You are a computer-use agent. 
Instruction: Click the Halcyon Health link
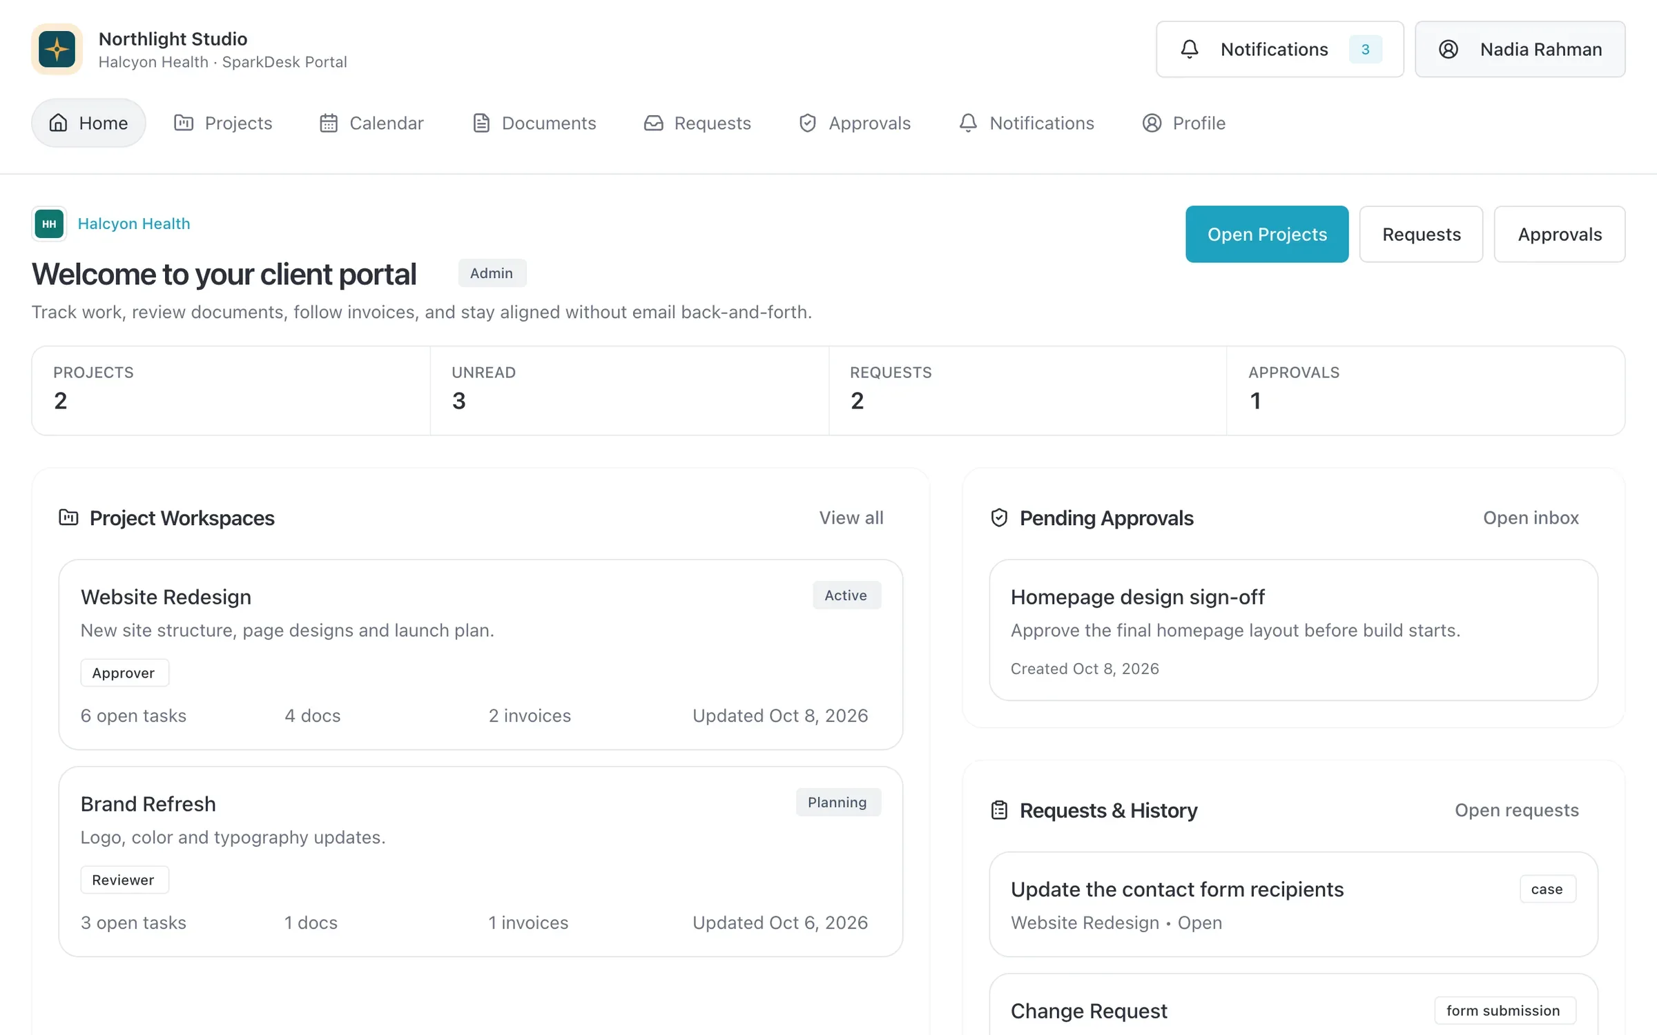pos(134,224)
